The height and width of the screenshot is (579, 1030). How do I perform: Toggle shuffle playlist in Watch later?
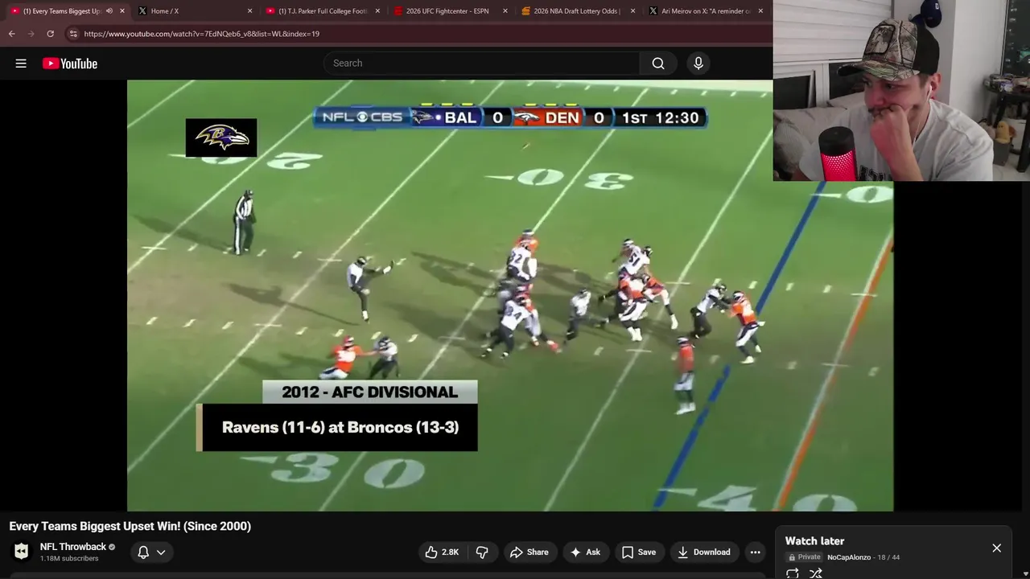(816, 573)
